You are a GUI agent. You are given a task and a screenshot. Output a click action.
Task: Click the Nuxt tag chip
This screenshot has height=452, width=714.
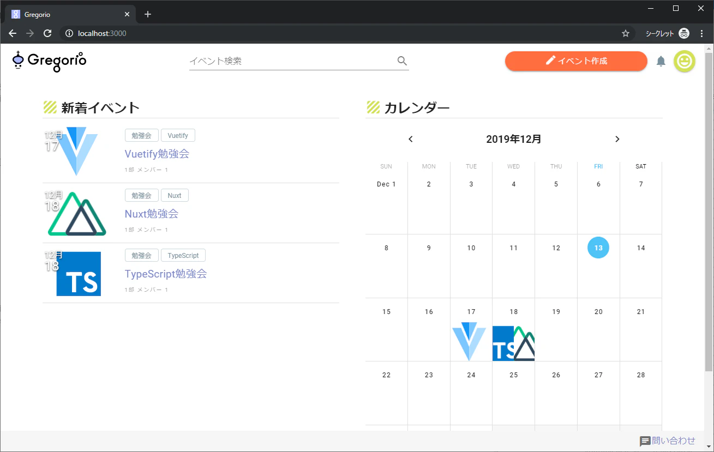point(175,195)
